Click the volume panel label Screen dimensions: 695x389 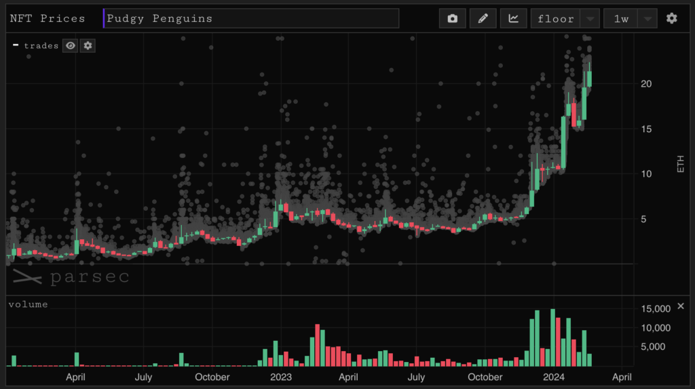tap(29, 304)
